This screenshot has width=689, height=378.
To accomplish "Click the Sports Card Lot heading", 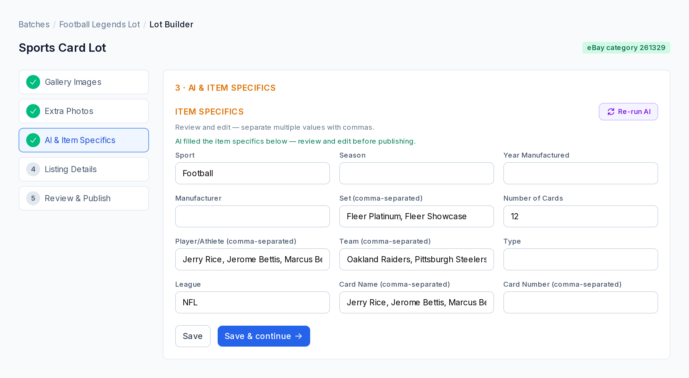I will 62,48.
